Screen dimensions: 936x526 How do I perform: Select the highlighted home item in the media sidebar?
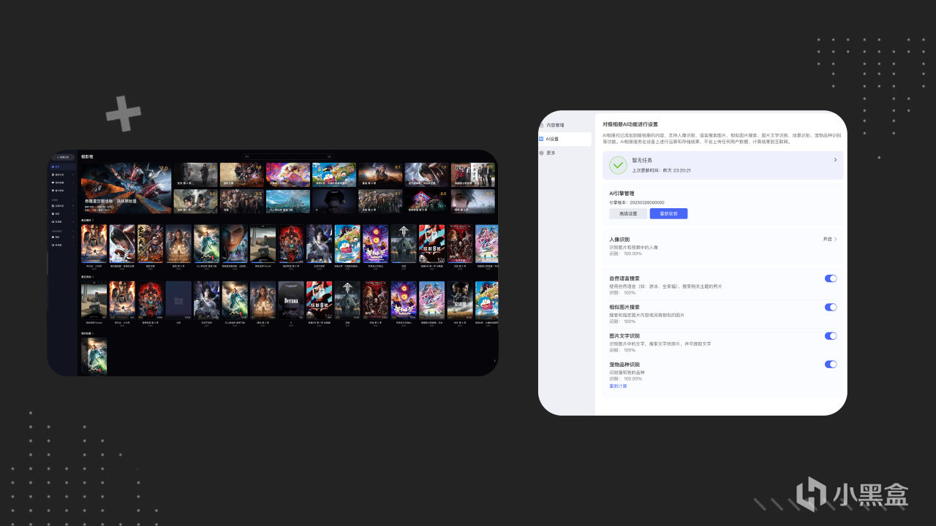(61, 167)
